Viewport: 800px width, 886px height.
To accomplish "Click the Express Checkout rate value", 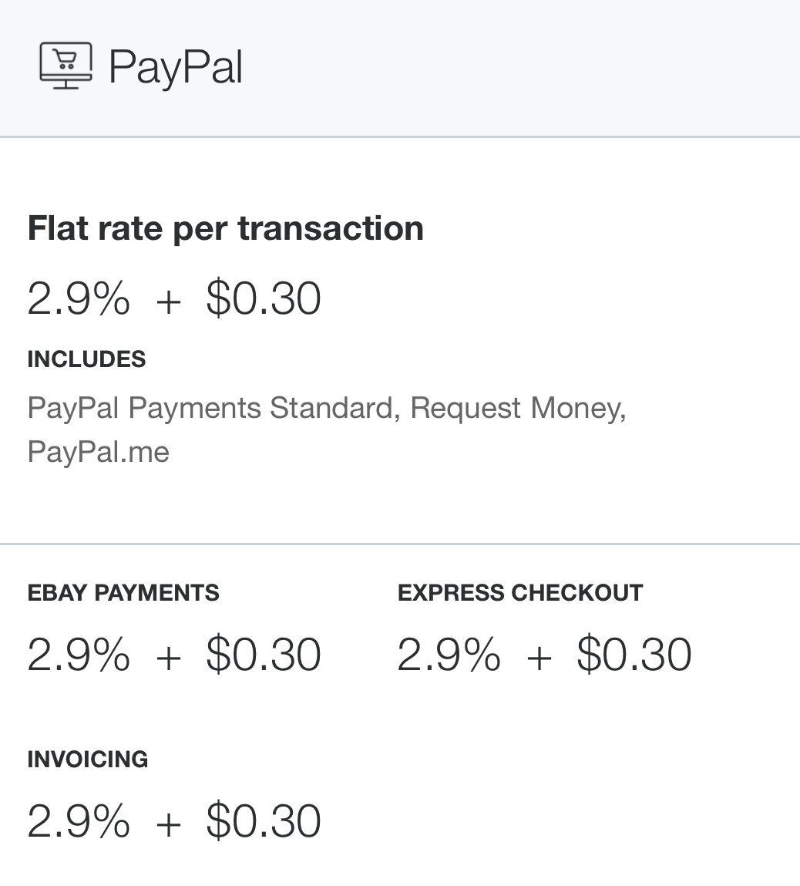I will click(x=544, y=655).
